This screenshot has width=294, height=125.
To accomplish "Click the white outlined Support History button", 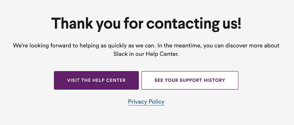I will click(x=190, y=80).
